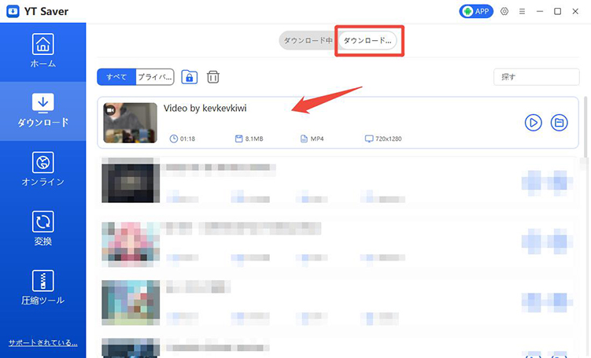Open the オンライン browser section

click(43, 170)
